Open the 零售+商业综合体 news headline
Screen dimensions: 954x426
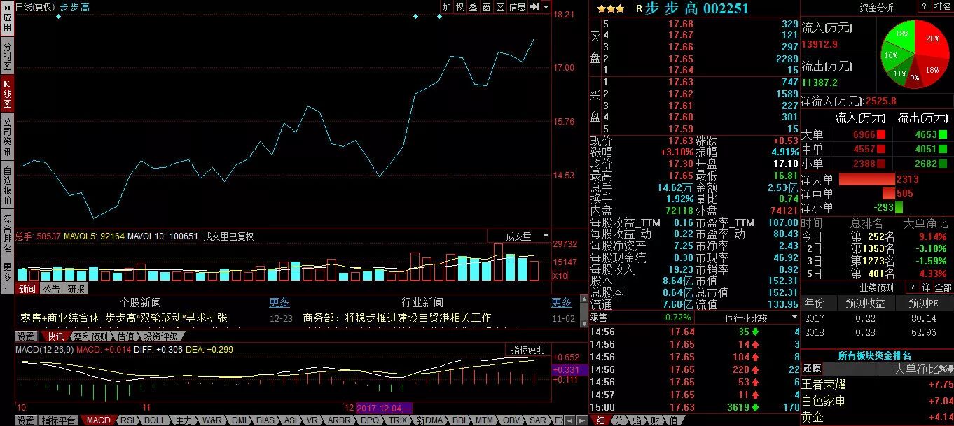click(x=124, y=318)
